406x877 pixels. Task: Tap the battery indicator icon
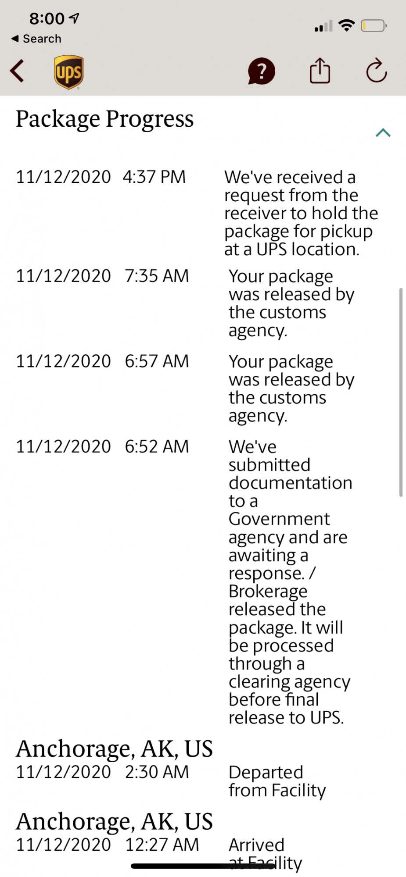coord(373,26)
